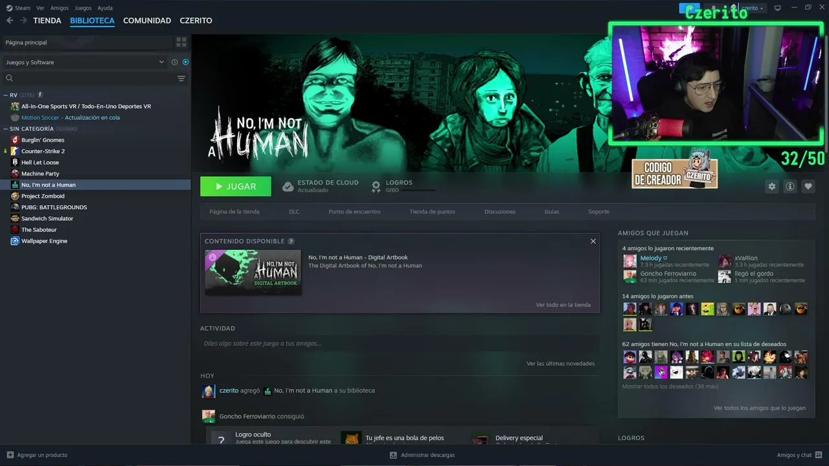This screenshot has height=466, width=829.
Task: Click the Counter-Strike 2 game icon
Action: point(15,151)
